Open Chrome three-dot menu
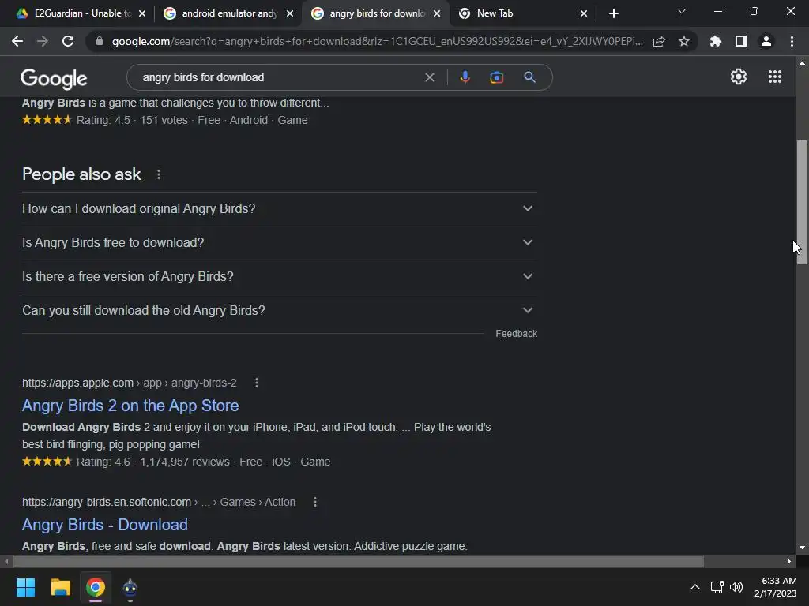The image size is (809, 606). point(792,41)
